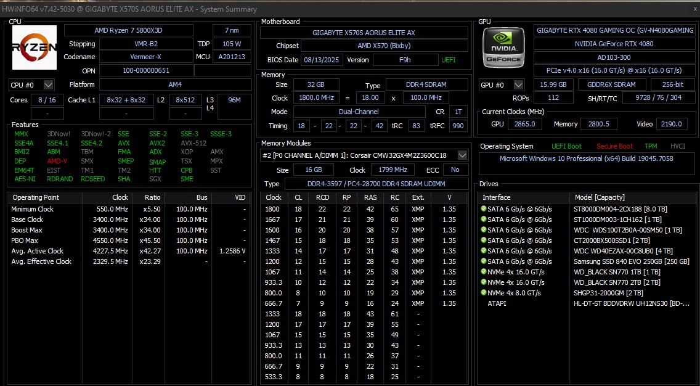Click the Dual-Channel memory mode field
700x386 pixels.
point(359,112)
